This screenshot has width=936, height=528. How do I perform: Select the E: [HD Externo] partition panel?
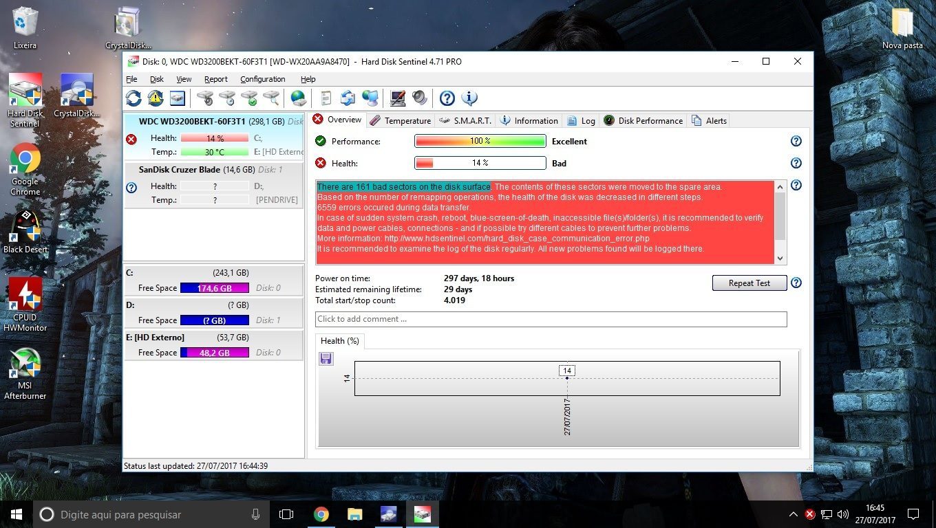tap(213, 345)
